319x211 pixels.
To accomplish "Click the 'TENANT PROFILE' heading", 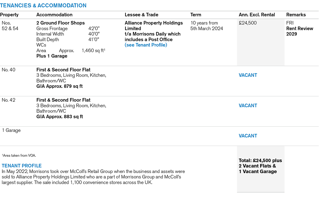I will (x=22, y=166).
